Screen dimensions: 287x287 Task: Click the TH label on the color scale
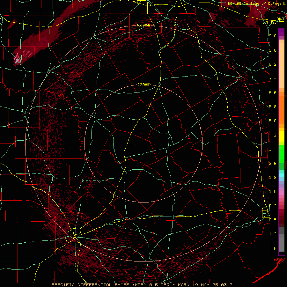pos(274,248)
